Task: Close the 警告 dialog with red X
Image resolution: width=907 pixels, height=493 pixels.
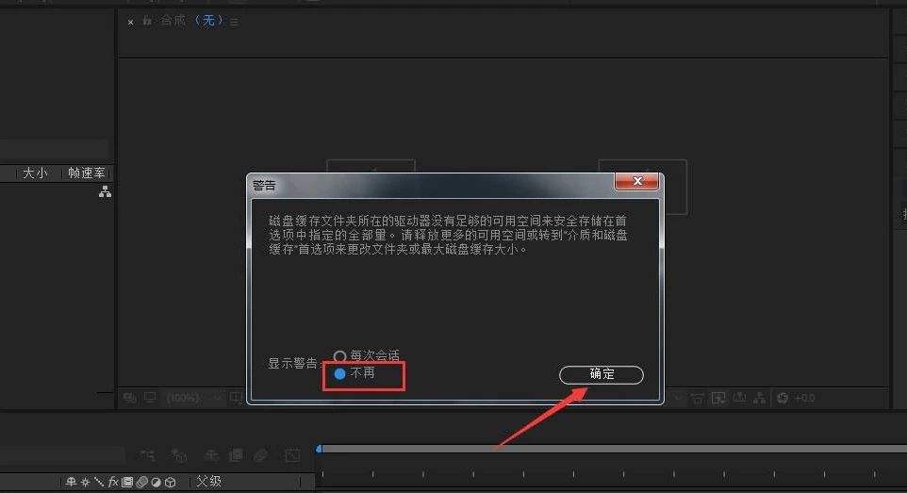Action: pos(636,181)
